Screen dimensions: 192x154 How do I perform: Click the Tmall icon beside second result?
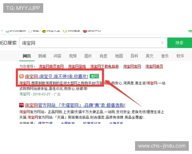pos(21,105)
